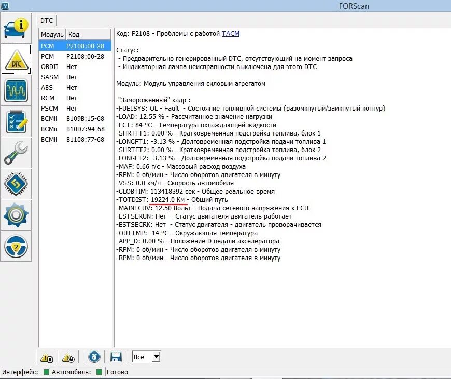Click the green 'Интерфейс' status indicator
451x379 pixels.
46,372
